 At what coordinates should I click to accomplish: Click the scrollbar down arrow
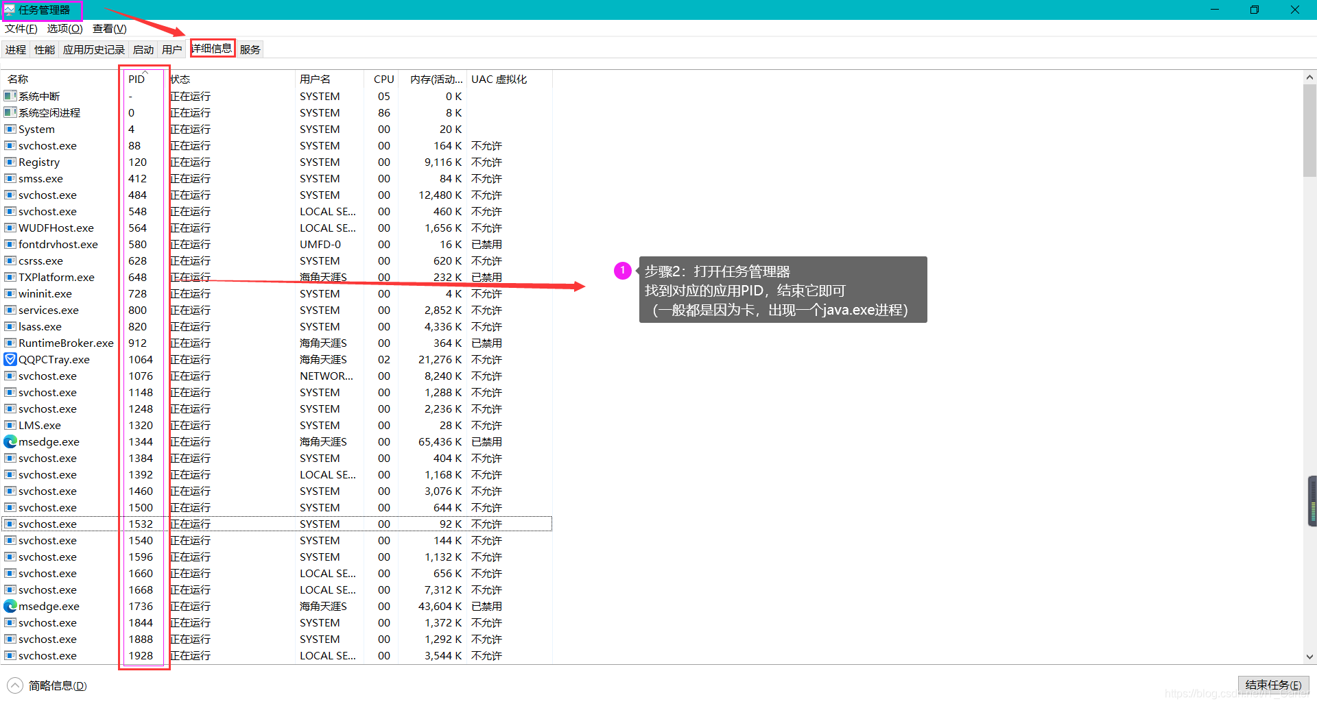pyautogui.click(x=1309, y=657)
